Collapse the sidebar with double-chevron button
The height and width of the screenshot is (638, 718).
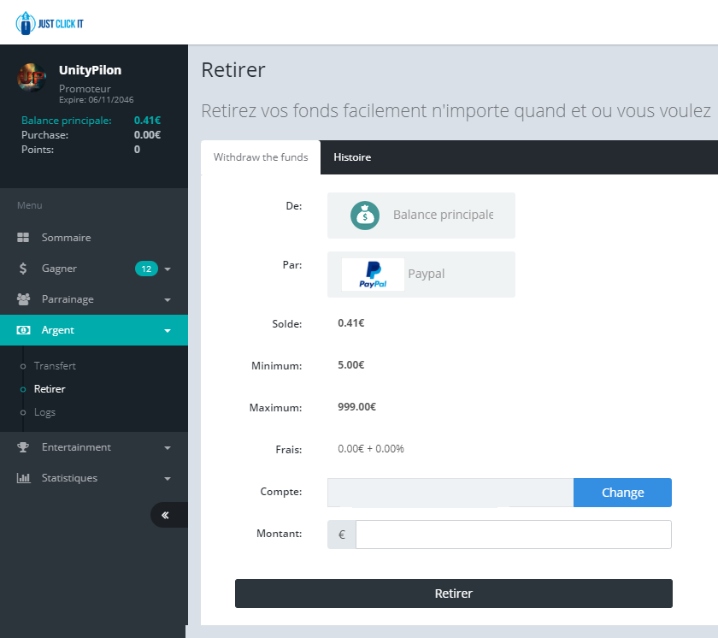166,515
